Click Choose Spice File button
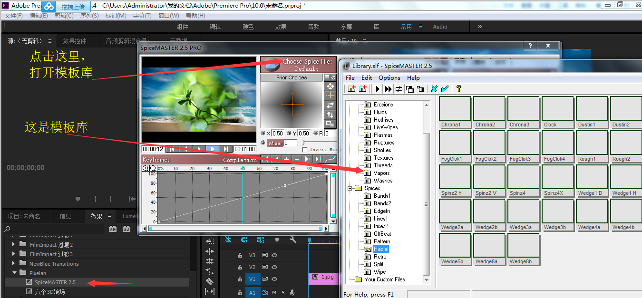The height and width of the screenshot is (298, 642). point(298,65)
